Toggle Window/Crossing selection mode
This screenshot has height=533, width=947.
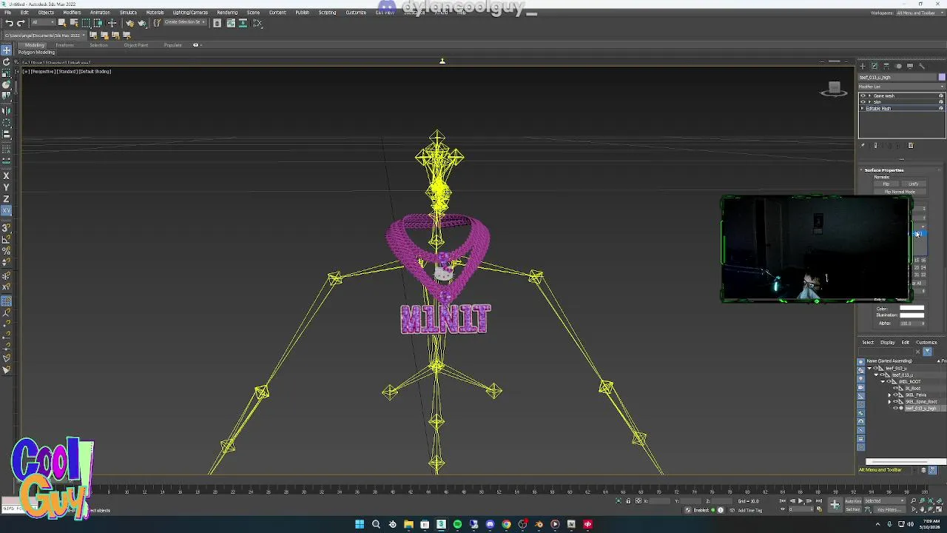coord(98,23)
